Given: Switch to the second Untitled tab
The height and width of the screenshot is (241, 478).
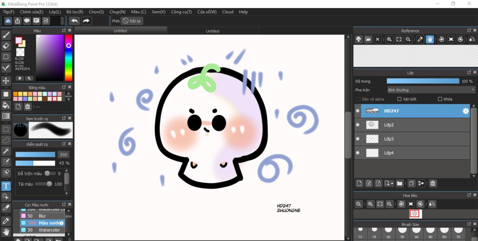Looking at the screenshot, I should [x=212, y=31].
